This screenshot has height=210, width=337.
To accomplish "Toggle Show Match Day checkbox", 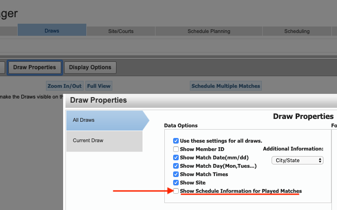I will [176, 166].
